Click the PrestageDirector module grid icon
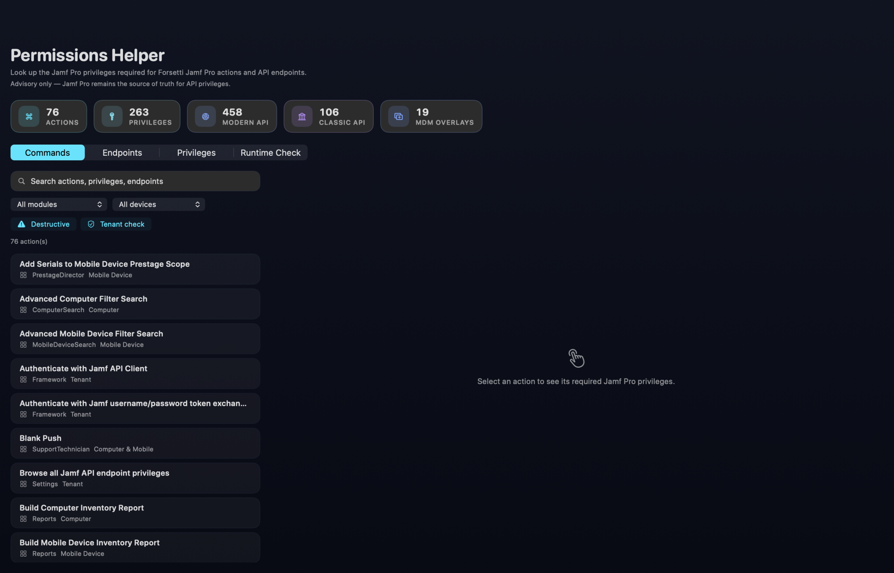Image resolution: width=894 pixels, height=573 pixels. (x=23, y=275)
